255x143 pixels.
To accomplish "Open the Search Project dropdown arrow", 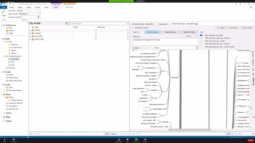I will (x=127, y=24).
